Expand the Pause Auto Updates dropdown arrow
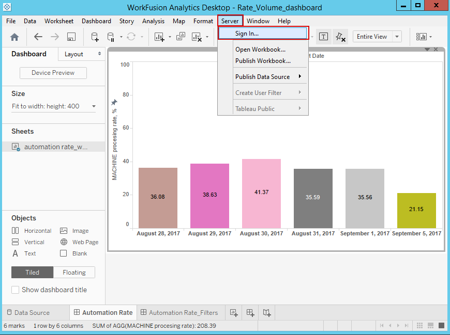The height and width of the screenshot is (335, 450). point(121,37)
